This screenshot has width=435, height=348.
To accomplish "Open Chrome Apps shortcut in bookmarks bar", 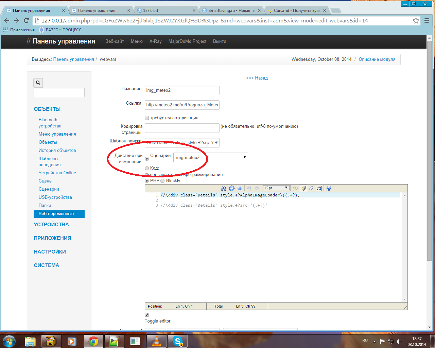I will [x=19, y=30].
